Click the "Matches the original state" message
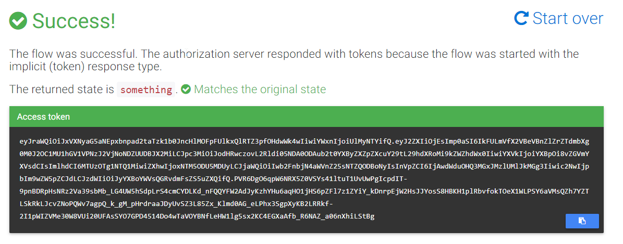 [260, 89]
